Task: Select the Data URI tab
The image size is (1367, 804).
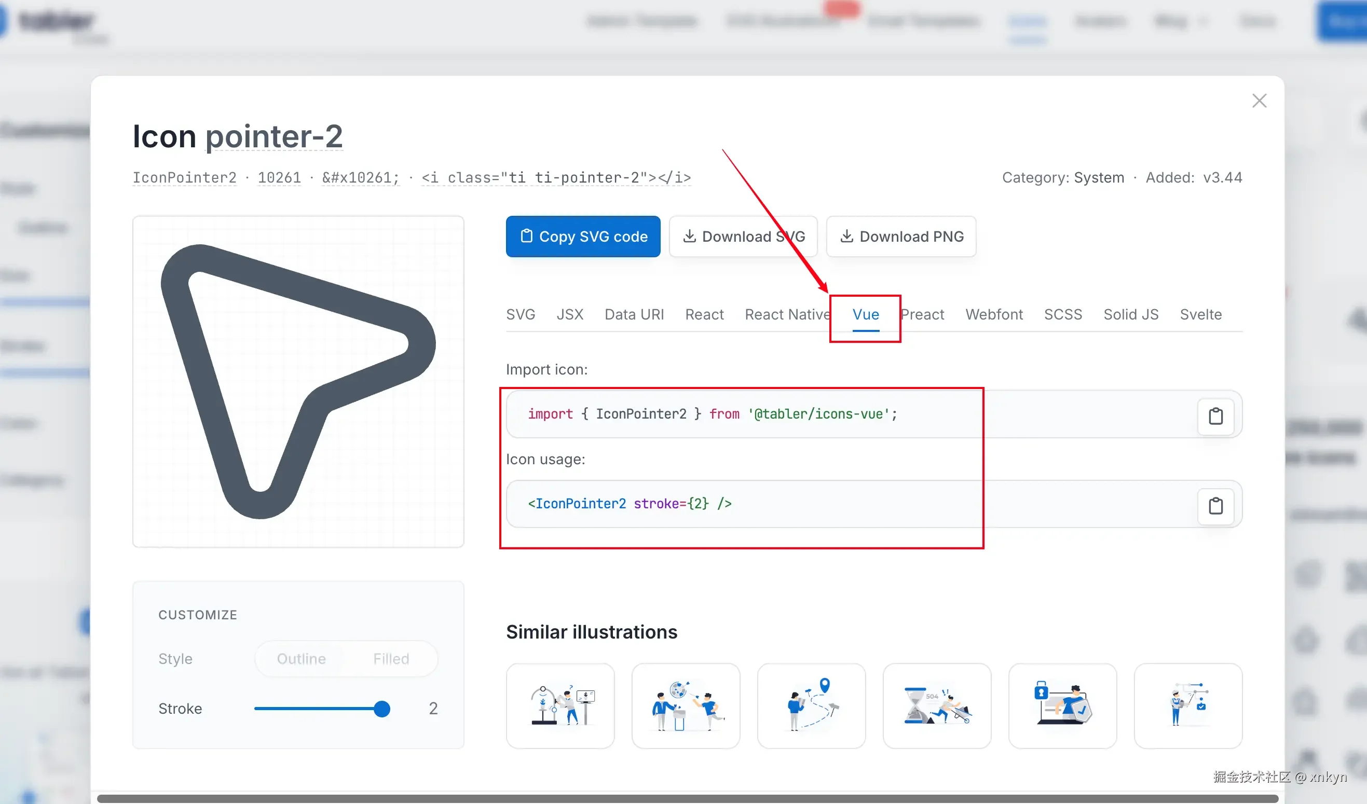Action: pos(634,314)
